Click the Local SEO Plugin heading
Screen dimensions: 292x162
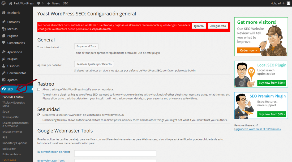coord(272,65)
